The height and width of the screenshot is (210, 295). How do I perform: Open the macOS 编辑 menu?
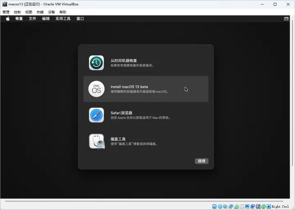[46, 18]
